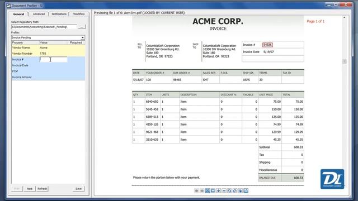358x201 pixels.
Task: Click the Required column header
Action: (x=76, y=42)
